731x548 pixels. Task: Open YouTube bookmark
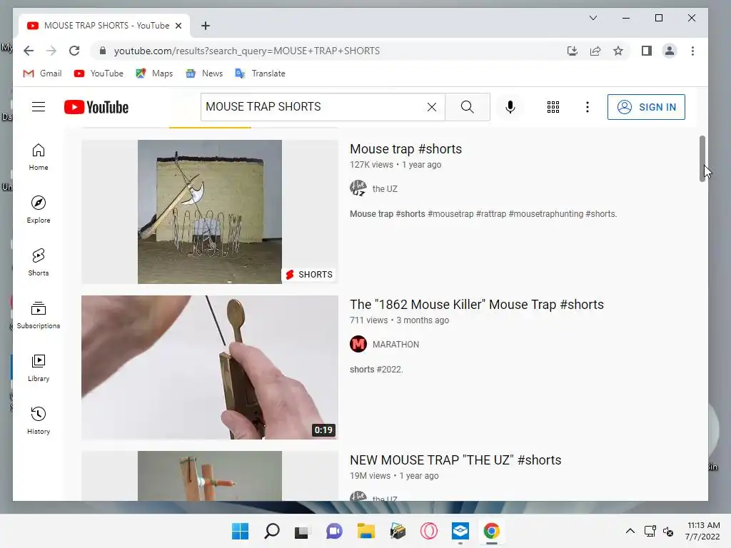click(99, 73)
